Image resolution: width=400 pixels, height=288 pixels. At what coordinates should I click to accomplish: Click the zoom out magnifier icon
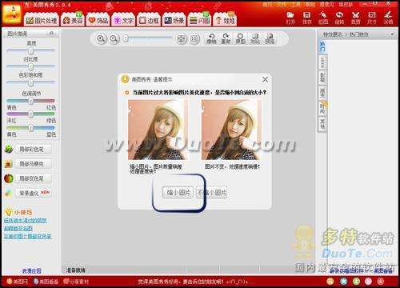(x=114, y=38)
